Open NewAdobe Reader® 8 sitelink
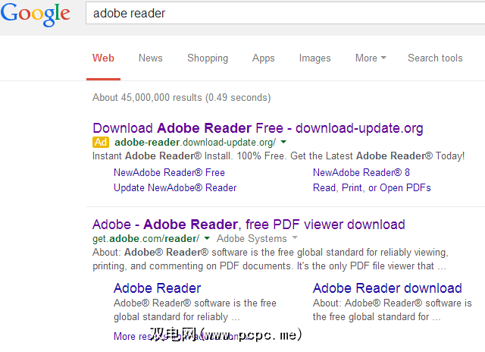Screen dimensions: 485x352 [361, 172]
